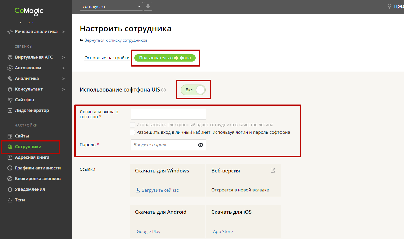The image size is (404, 239).
Task: Expand Аналитика submenu arrow
Action: click(63, 79)
